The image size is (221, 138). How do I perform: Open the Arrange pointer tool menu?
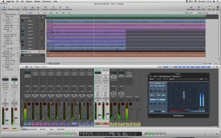(214, 13)
